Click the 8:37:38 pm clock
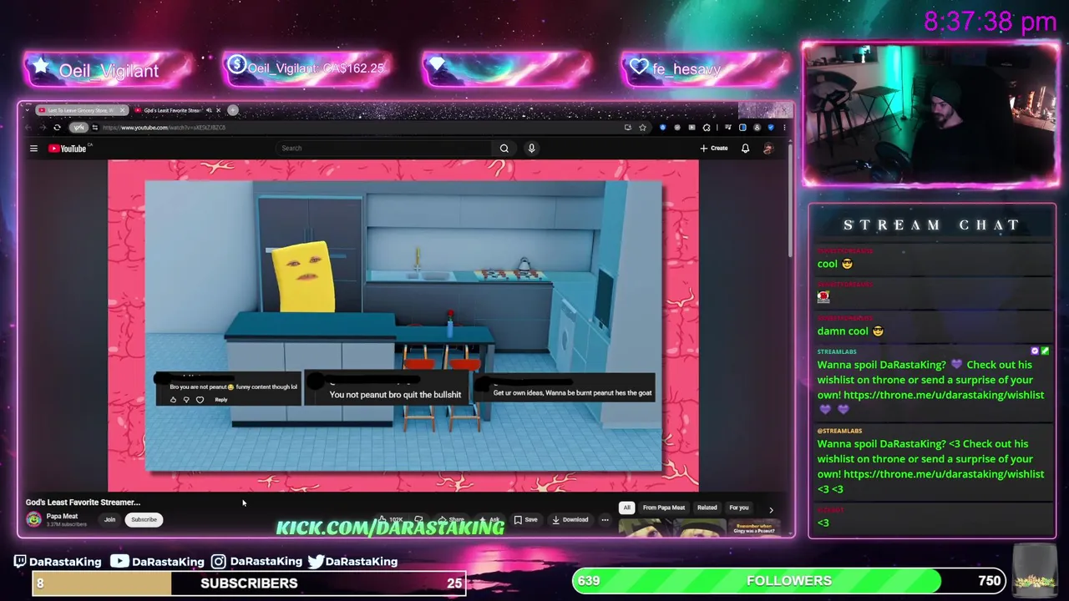Image resolution: width=1069 pixels, height=601 pixels. click(990, 22)
